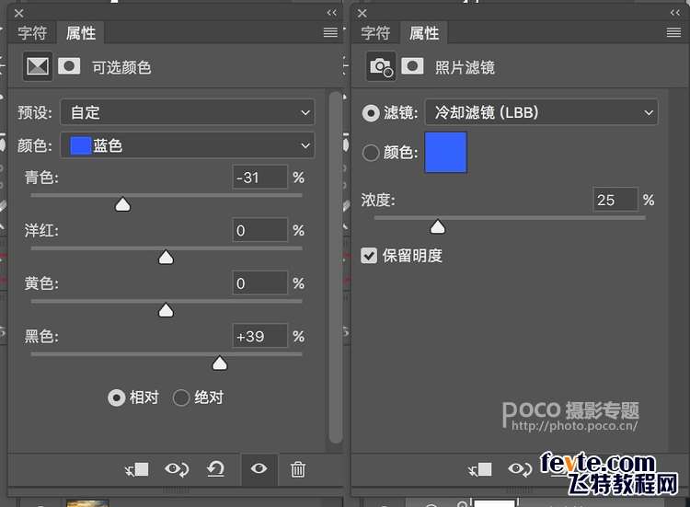Screen dimensions: 690x507
Task: Click 黑色 value field showing +39
Action: [259, 337]
